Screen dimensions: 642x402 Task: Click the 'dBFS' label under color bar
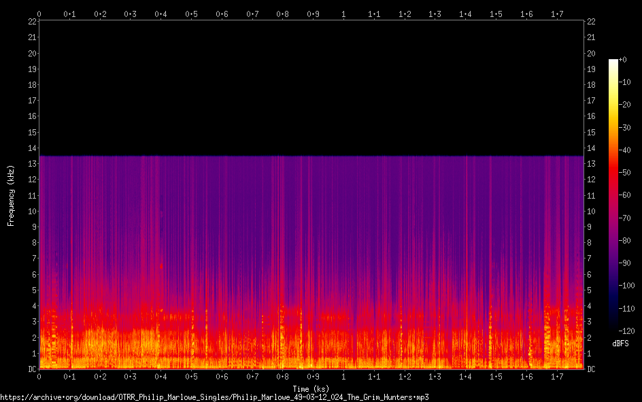620,344
